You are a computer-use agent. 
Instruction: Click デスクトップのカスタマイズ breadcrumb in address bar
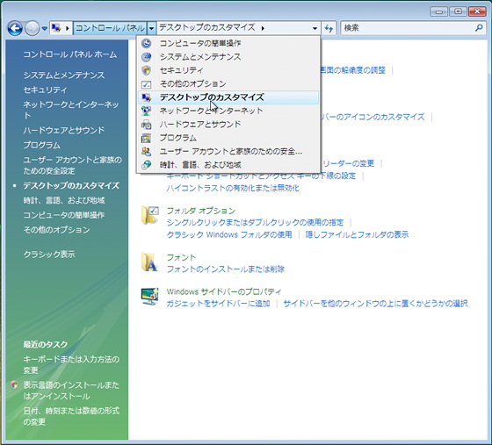207,28
